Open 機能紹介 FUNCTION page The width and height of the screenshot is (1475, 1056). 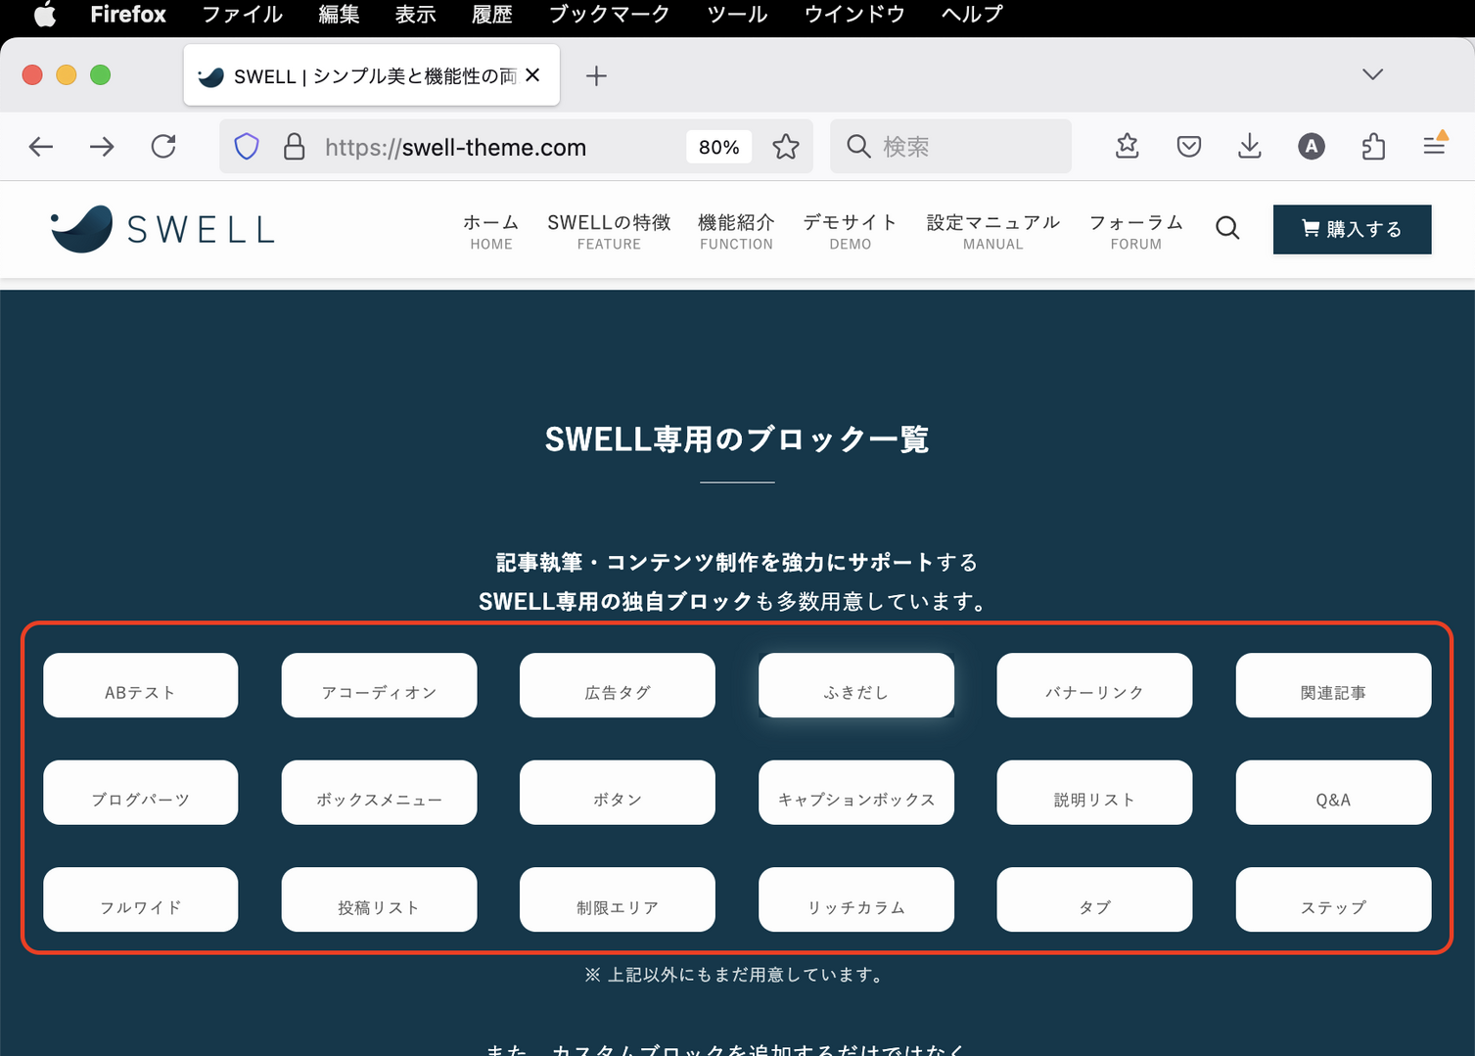click(736, 232)
